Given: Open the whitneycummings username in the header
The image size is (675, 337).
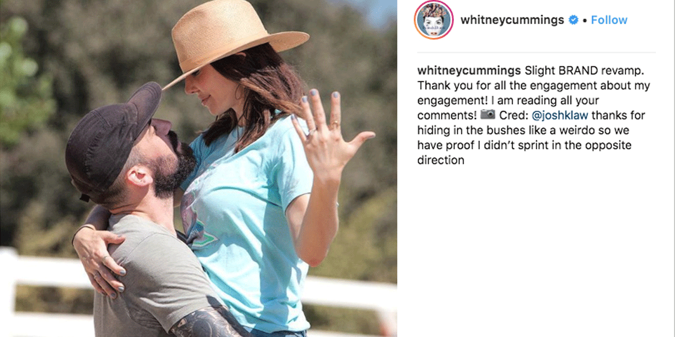Looking at the screenshot, I should 512,20.
